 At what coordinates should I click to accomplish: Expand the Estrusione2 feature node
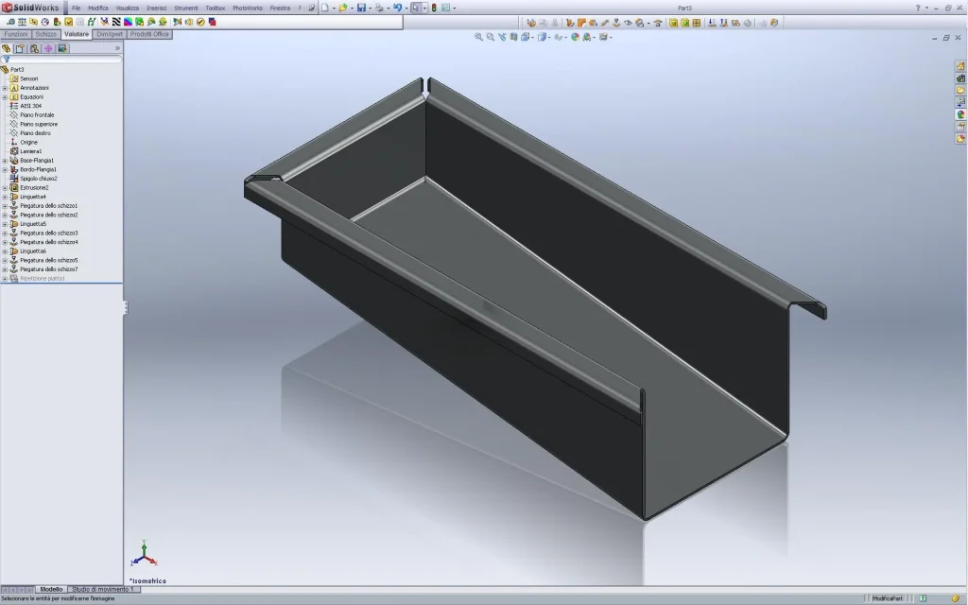5,188
